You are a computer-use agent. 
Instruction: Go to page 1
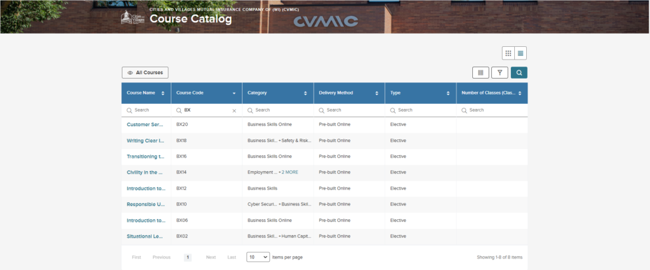pos(188,257)
